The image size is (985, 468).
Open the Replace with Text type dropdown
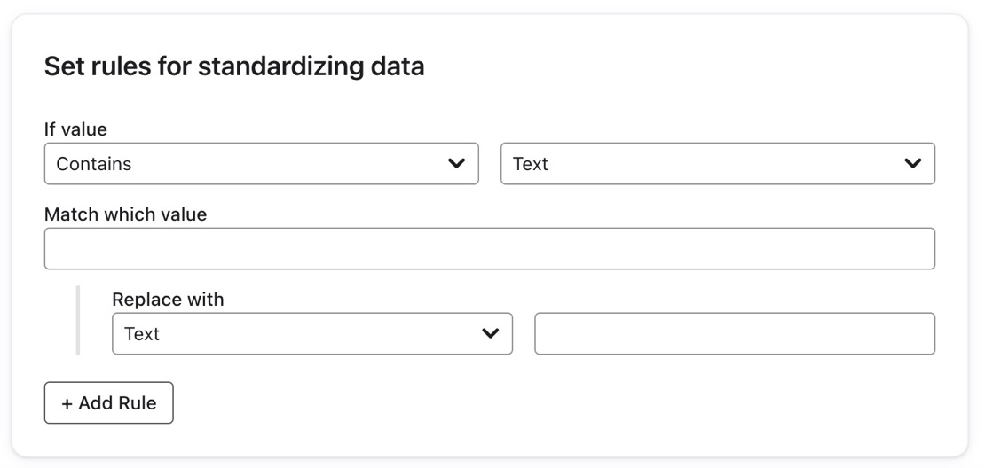coord(311,334)
